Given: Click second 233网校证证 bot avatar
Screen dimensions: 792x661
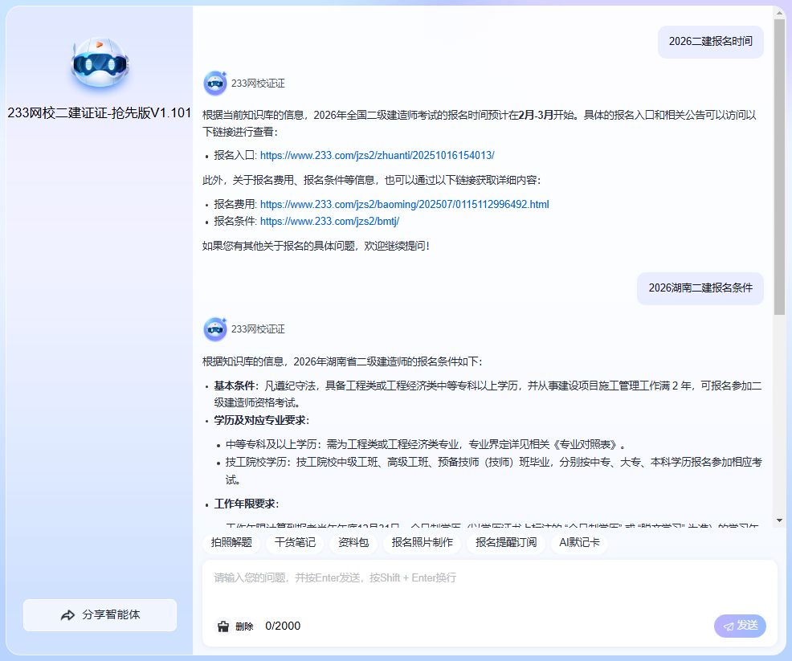Looking at the screenshot, I should click(x=214, y=329).
